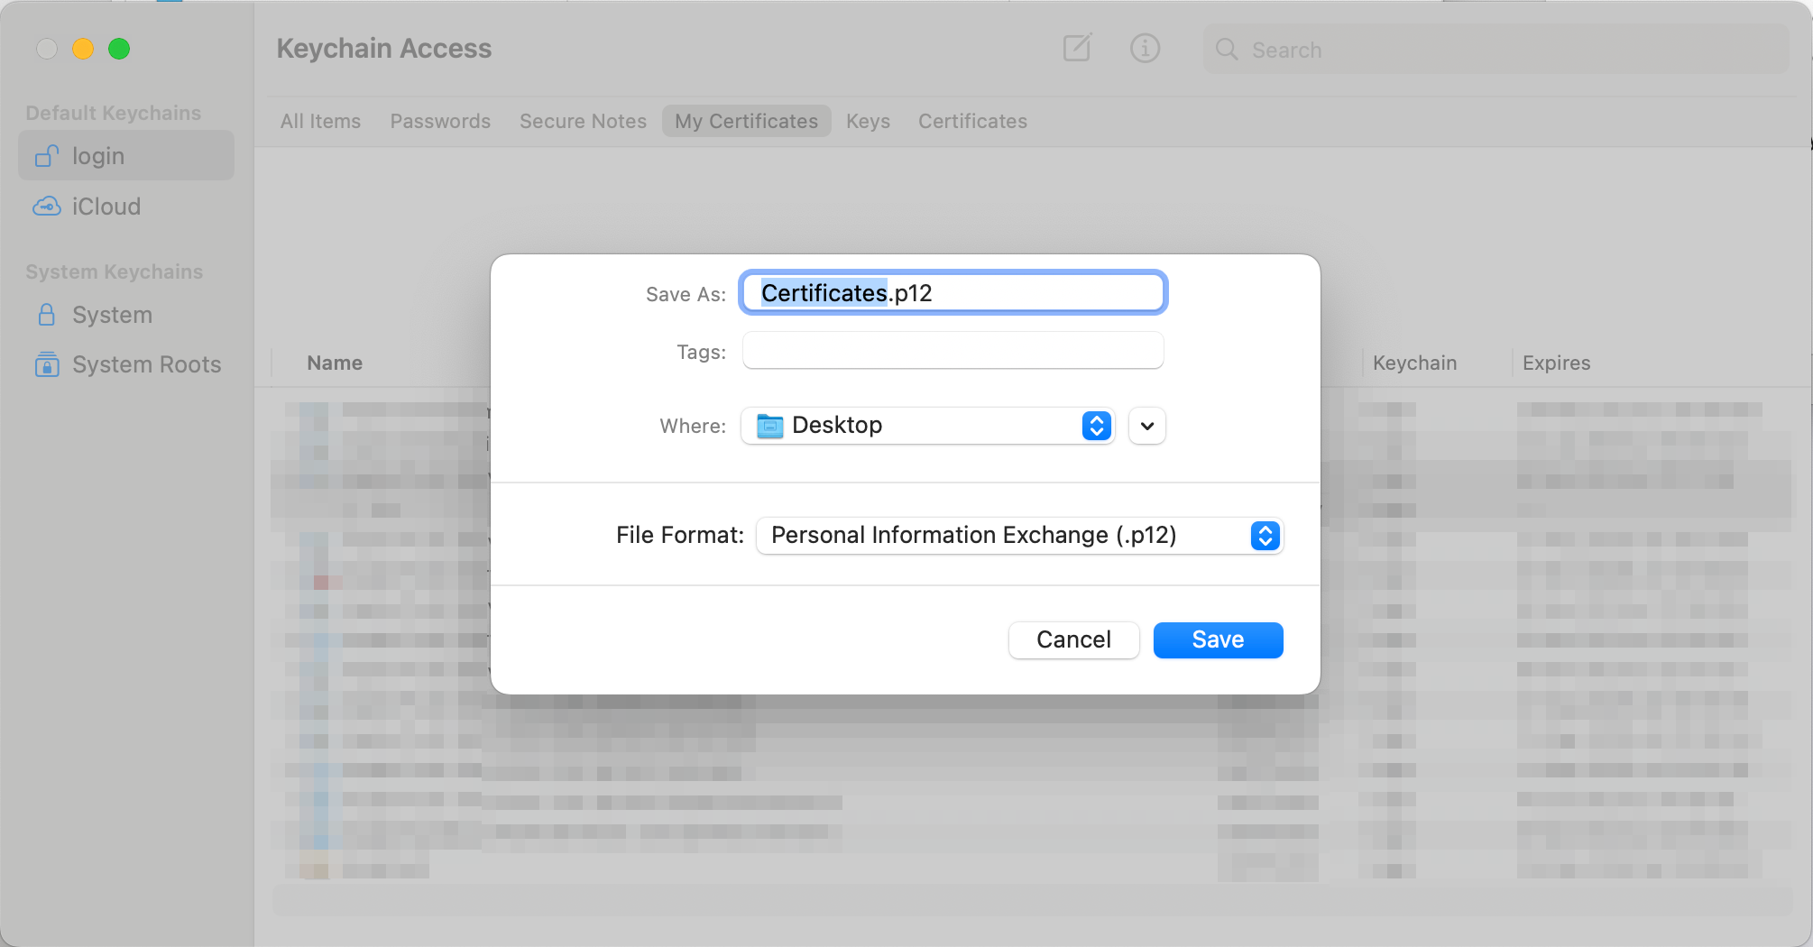Click the compose new note icon
Screen dimensions: 1813x947
[x=1077, y=49]
